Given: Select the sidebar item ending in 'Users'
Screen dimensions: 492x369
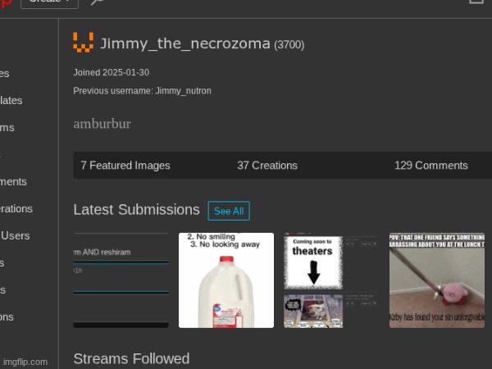Looking at the screenshot, I should [x=15, y=235].
